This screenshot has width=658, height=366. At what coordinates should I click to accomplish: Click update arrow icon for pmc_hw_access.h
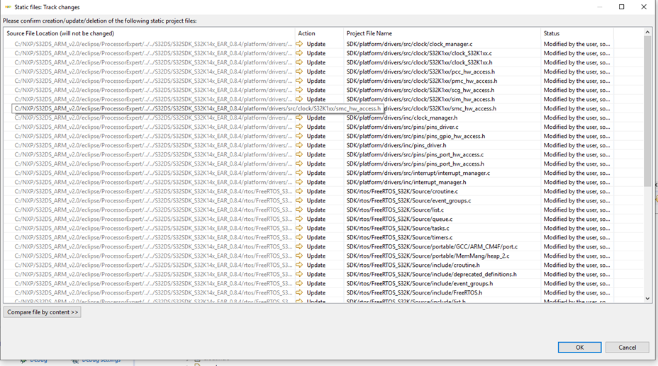[299, 81]
